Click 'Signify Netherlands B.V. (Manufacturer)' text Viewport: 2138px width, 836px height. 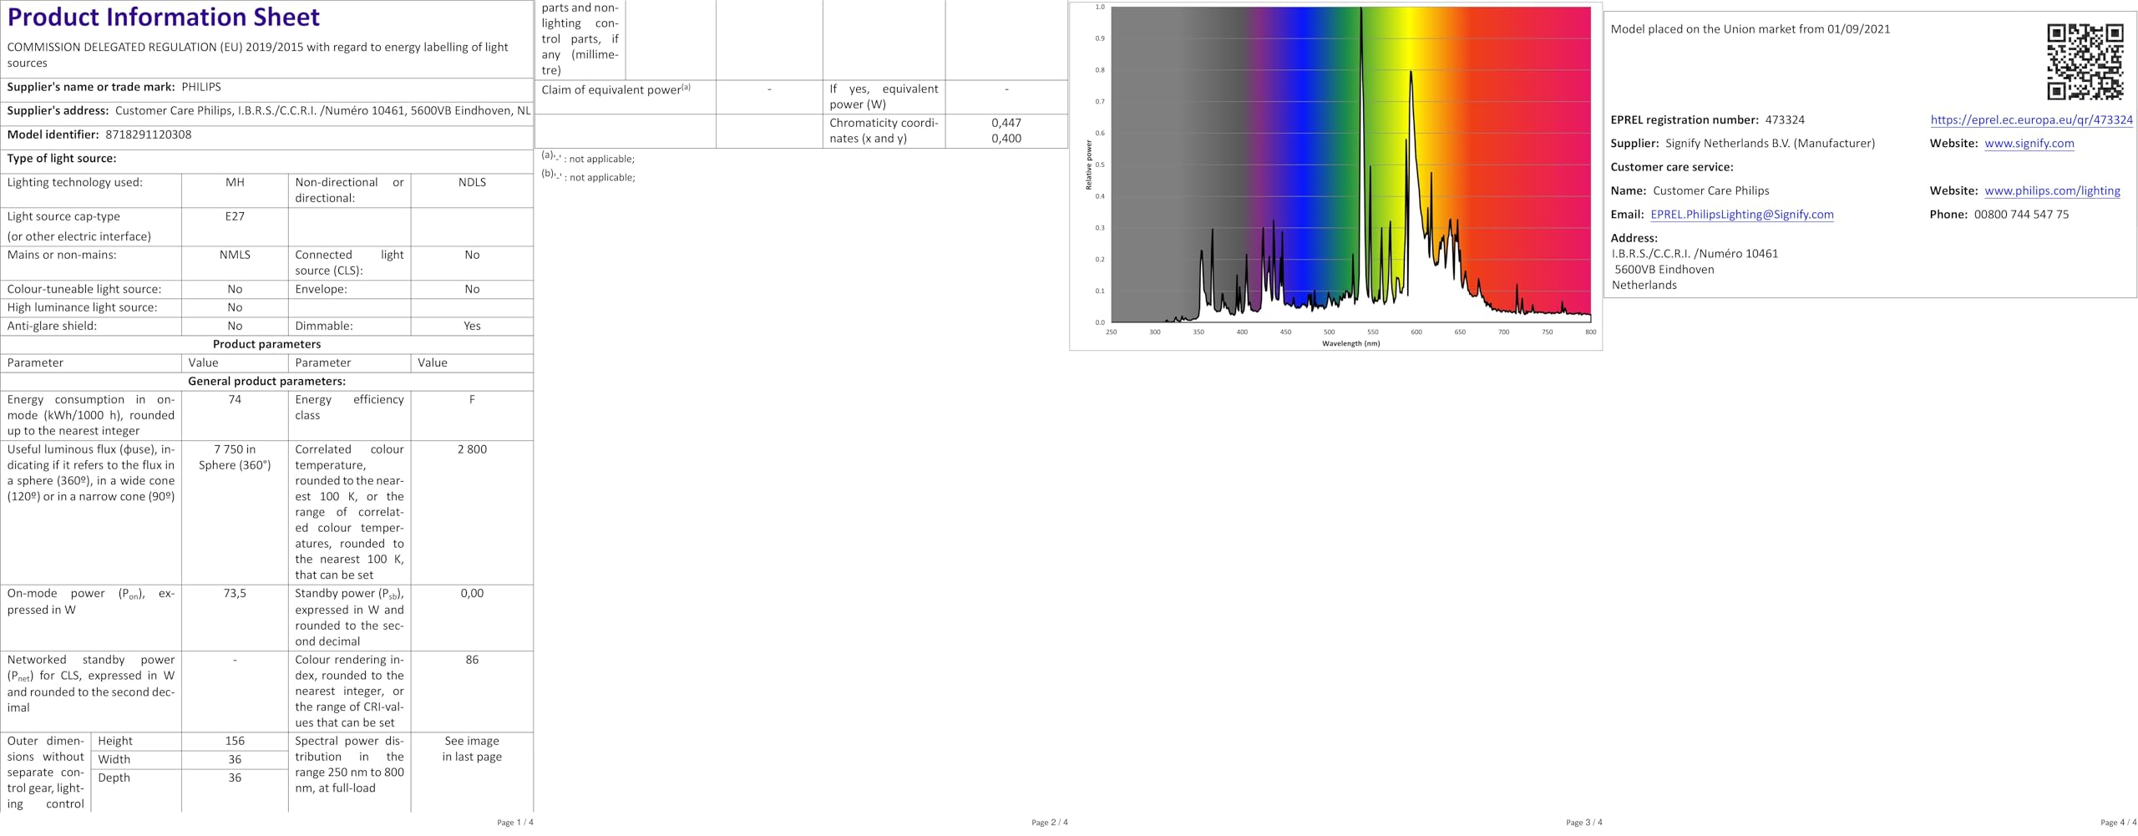tap(1770, 143)
